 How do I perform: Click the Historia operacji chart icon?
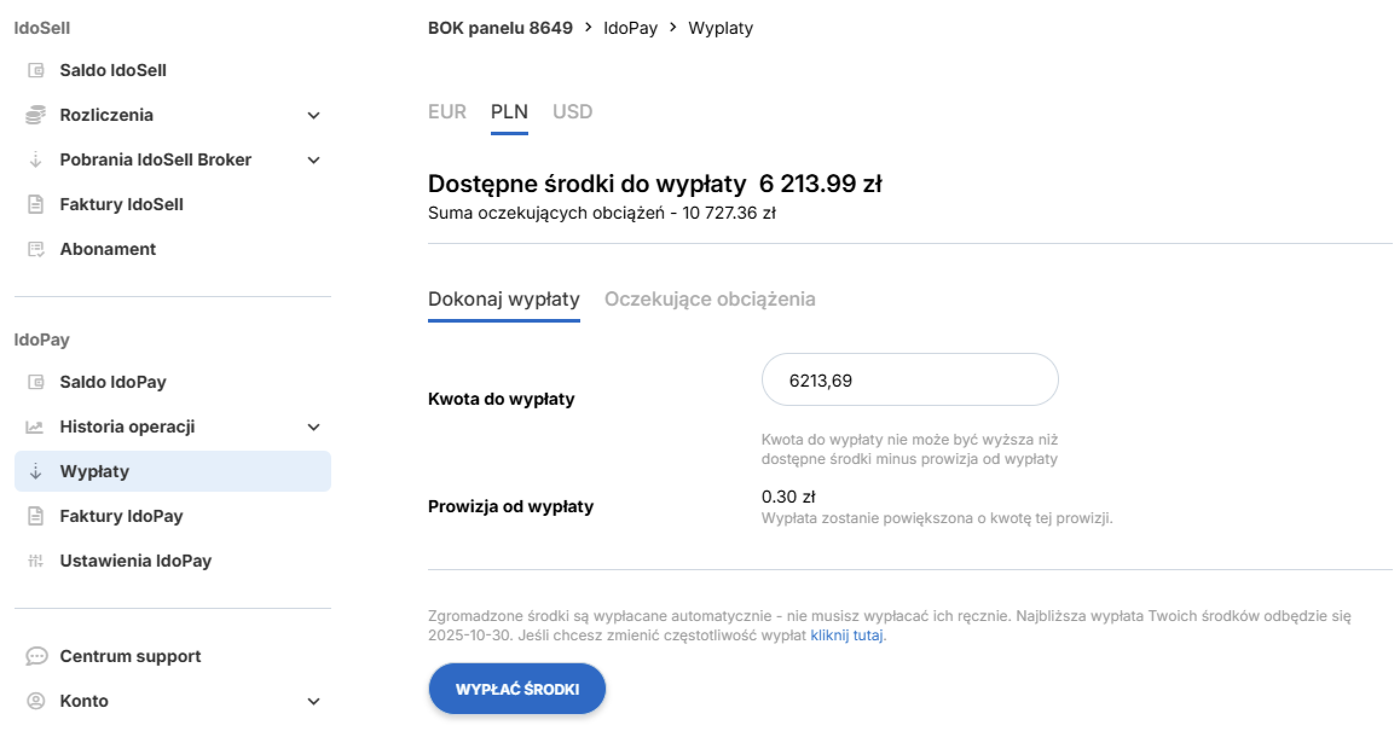[x=34, y=427]
